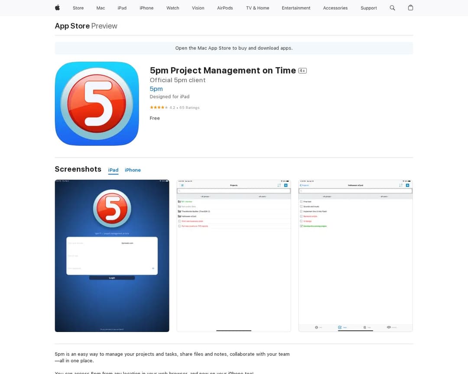The width and height of the screenshot is (468, 374).
Task: Select Mac in the Apple navigation bar
Action: coord(101,8)
